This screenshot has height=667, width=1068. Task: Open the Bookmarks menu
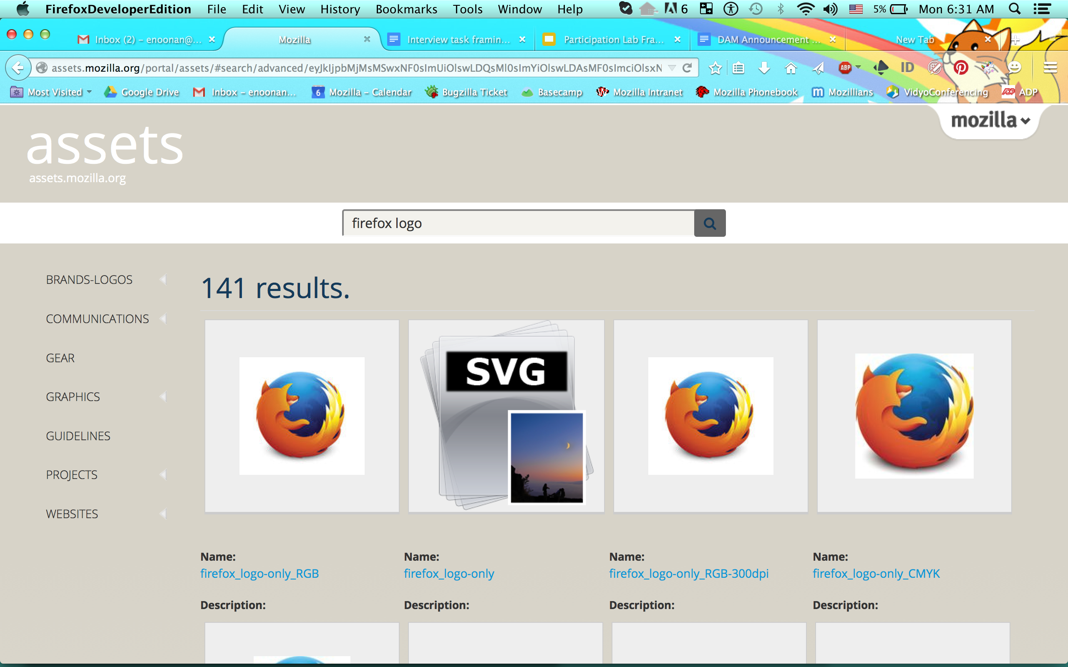pos(406,9)
